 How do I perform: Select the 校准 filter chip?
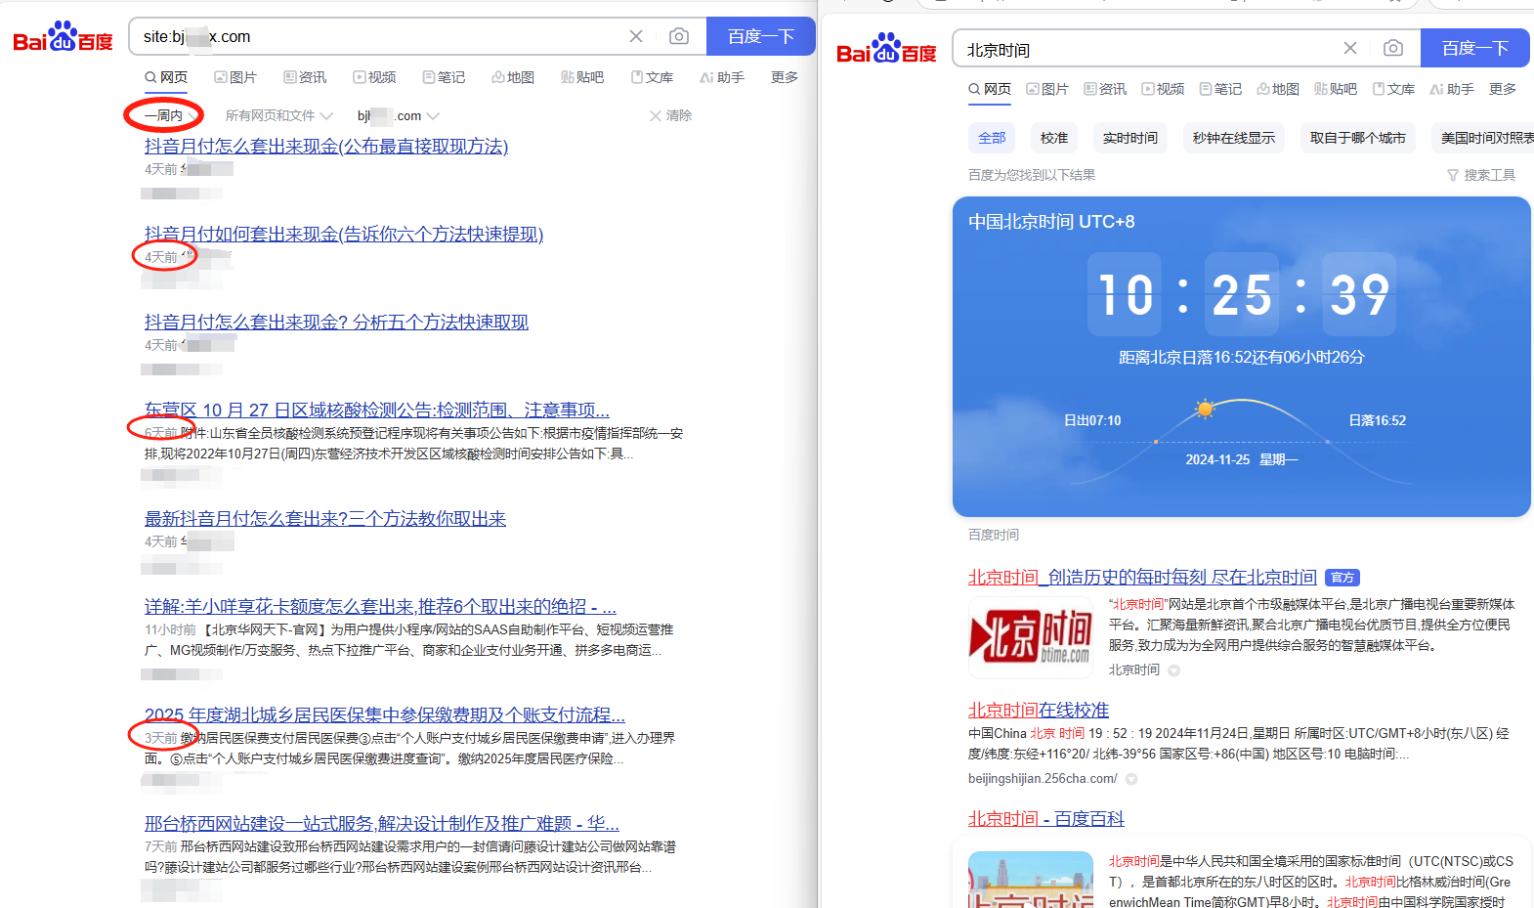(1054, 138)
